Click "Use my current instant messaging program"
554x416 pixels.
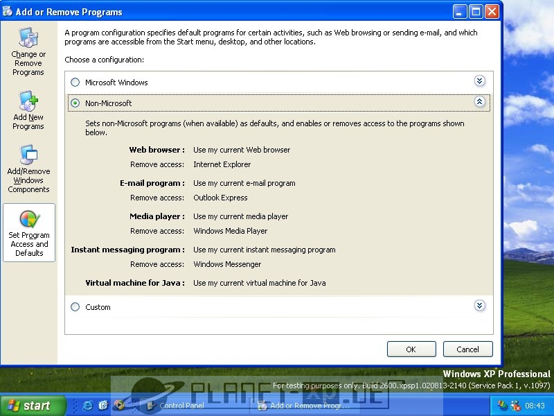click(x=265, y=250)
